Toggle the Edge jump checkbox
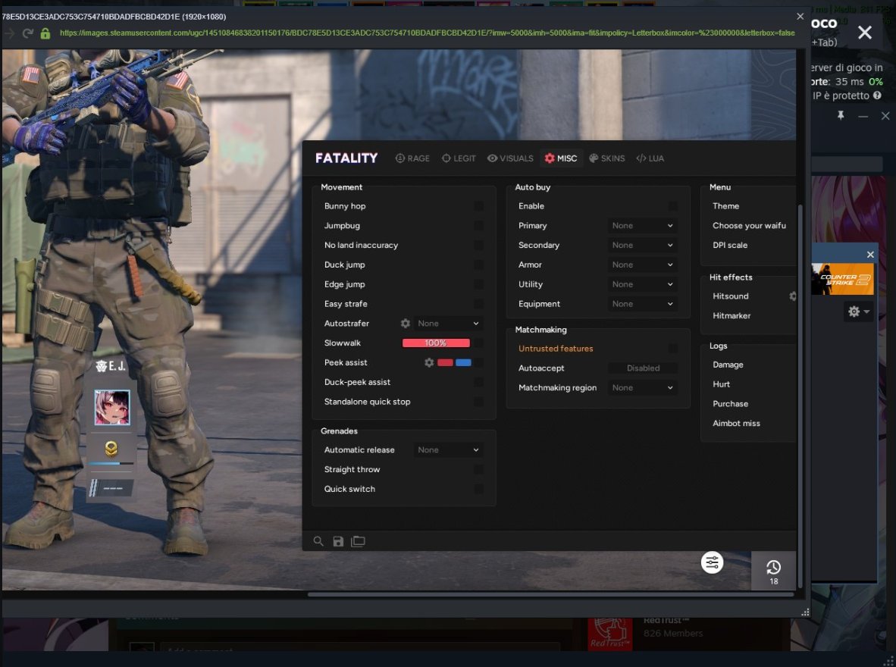The height and width of the screenshot is (667, 896). [x=478, y=284]
